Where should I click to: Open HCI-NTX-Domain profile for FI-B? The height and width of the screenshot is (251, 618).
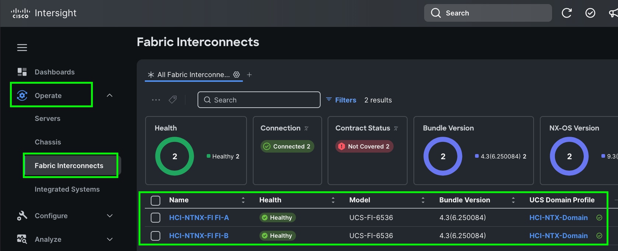pos(558,236)
